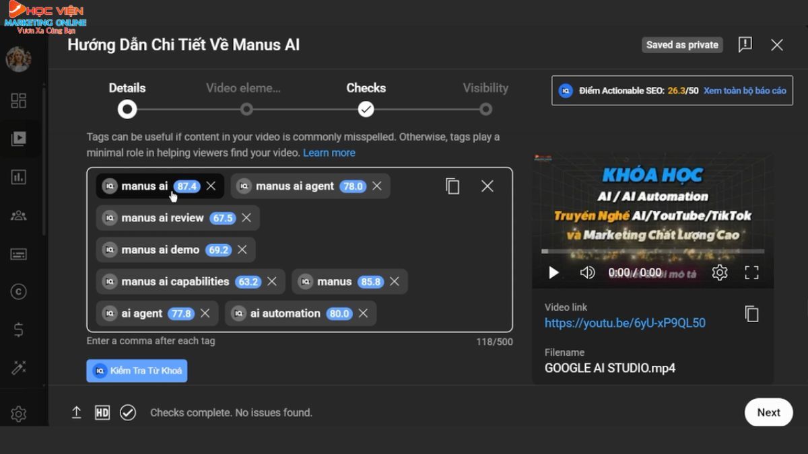Copy all tags using the copy icon
Screen dimensions: 808x454
452,186
